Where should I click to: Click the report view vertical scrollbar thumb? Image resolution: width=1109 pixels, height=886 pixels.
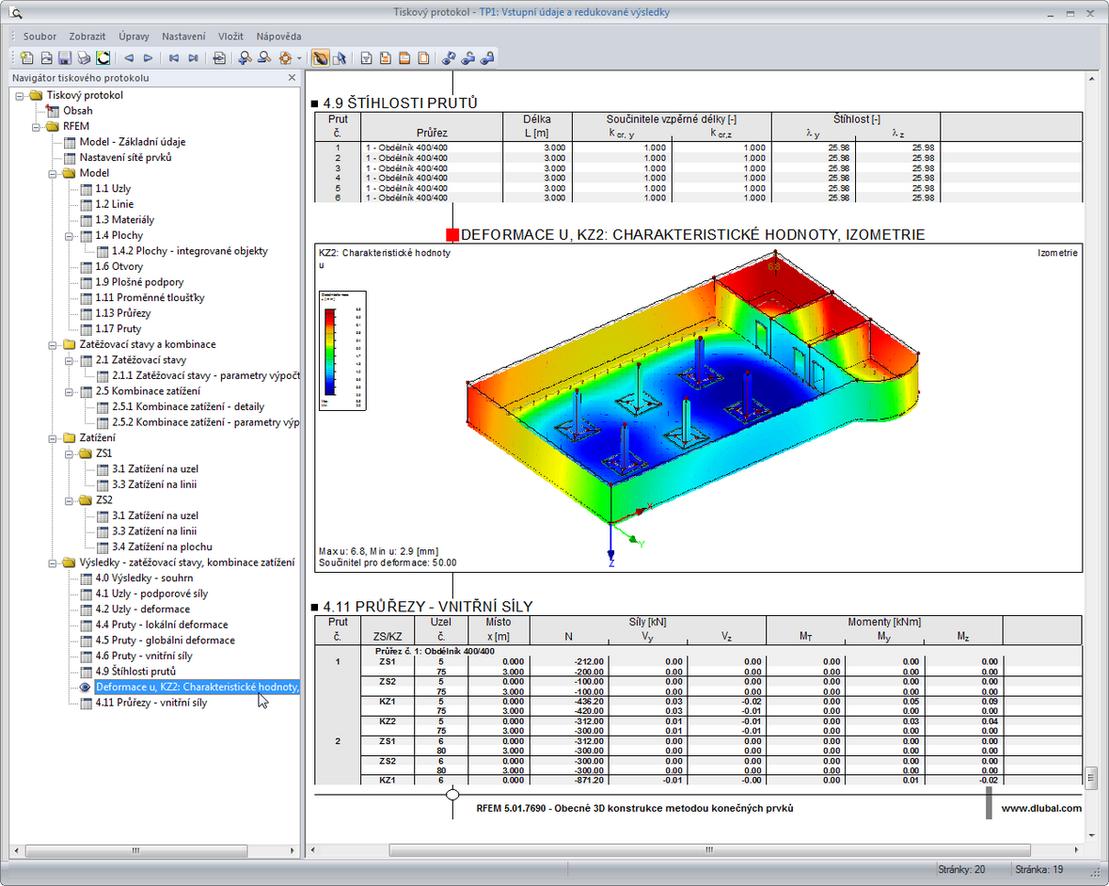tap(1090, 777)
